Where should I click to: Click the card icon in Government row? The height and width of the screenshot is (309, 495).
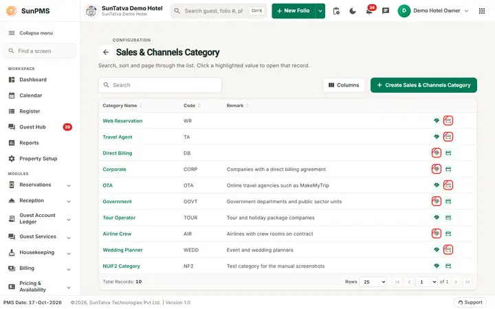click(x=448, y=201)
